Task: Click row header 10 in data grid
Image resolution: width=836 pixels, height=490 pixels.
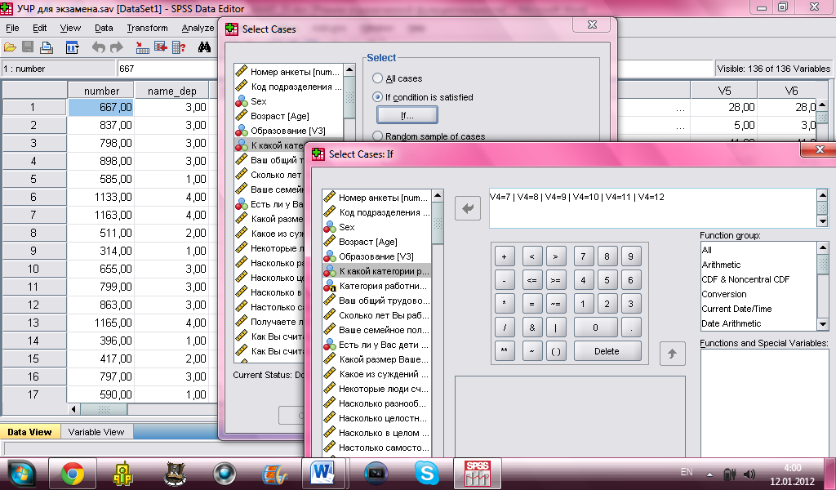Action: pyautogui.click(x=33, y=269)
